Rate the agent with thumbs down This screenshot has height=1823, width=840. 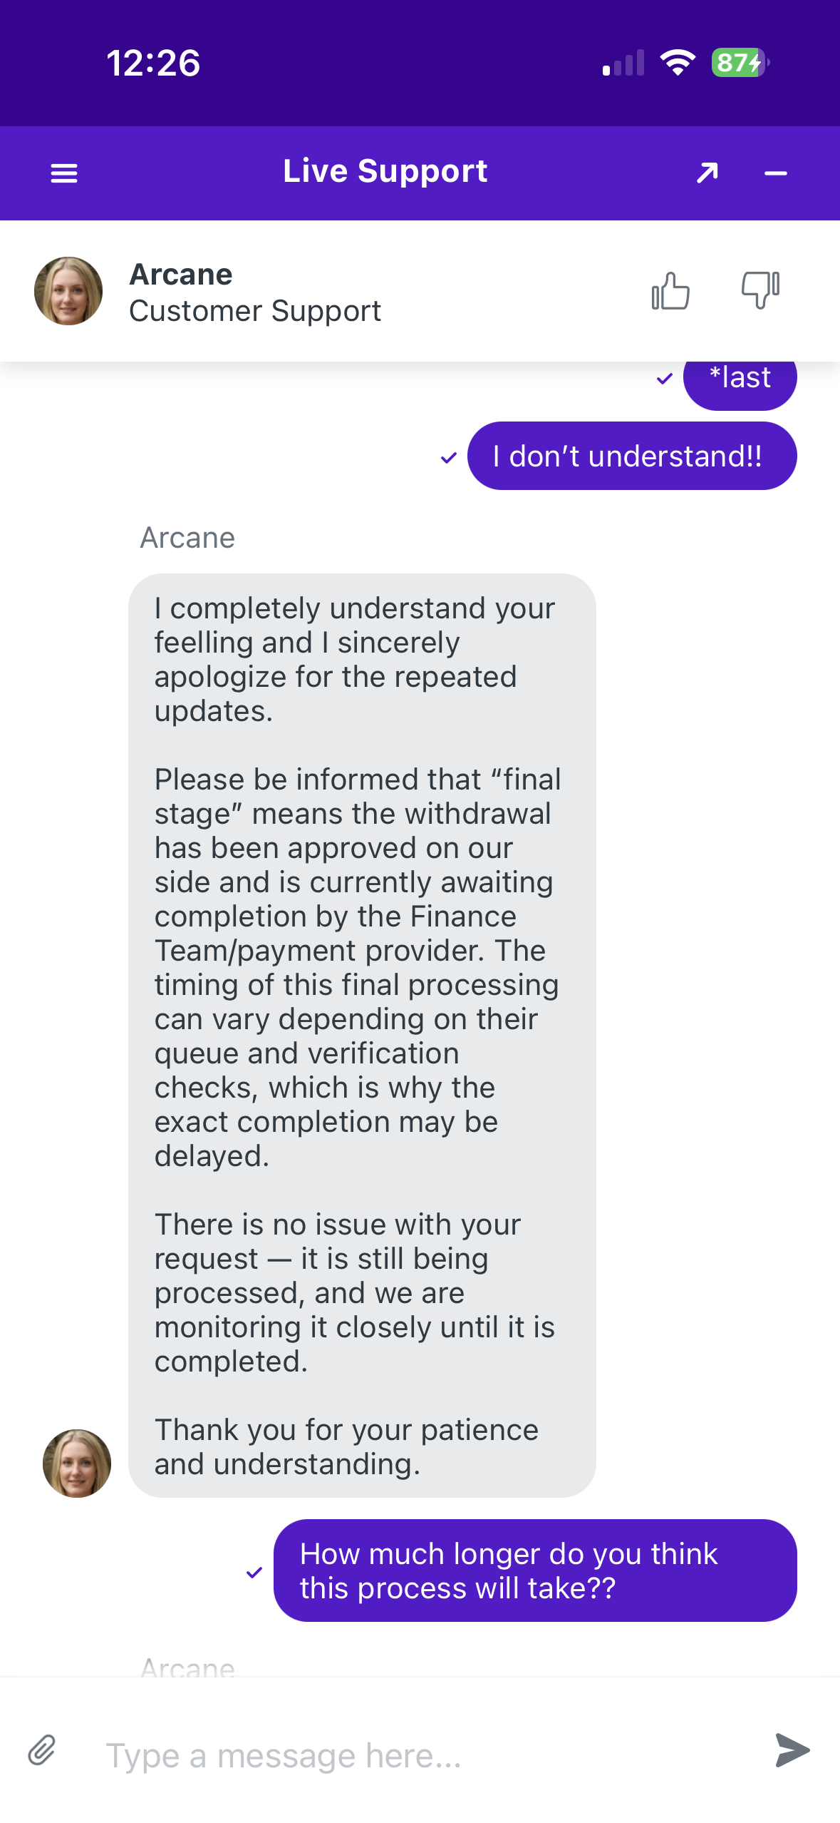click(x=760, y=290)
